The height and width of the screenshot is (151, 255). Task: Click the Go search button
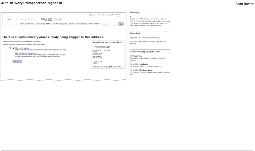click(121, 24)
